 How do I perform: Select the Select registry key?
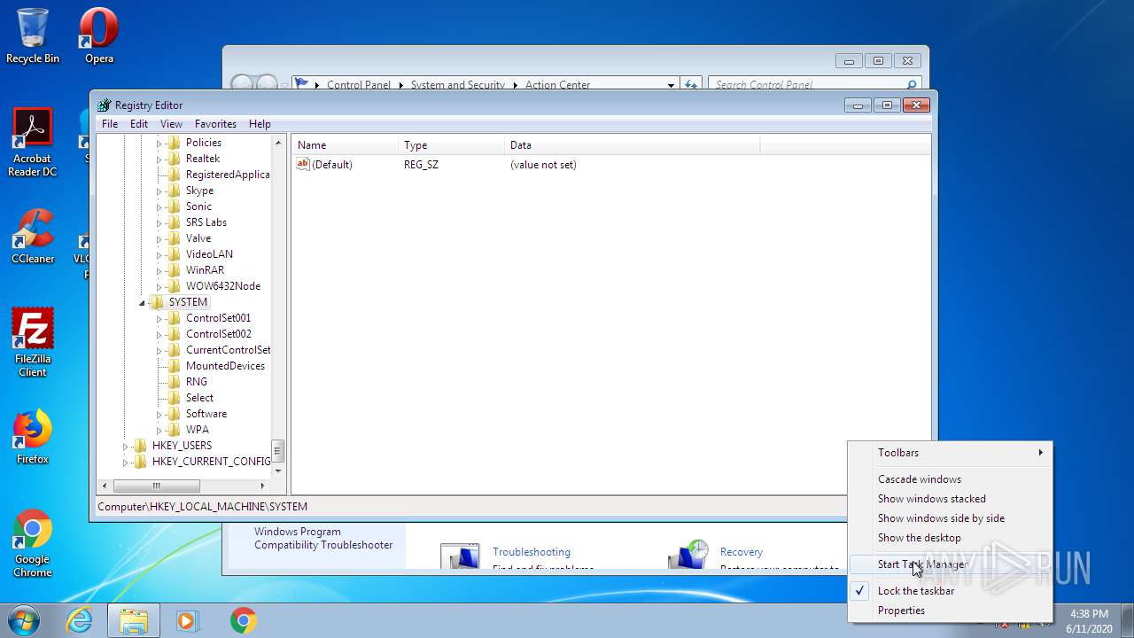pos(199,398)
